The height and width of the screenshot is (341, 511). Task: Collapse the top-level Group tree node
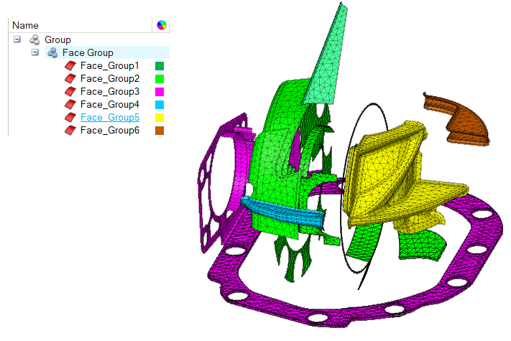[x=17, y=39]
